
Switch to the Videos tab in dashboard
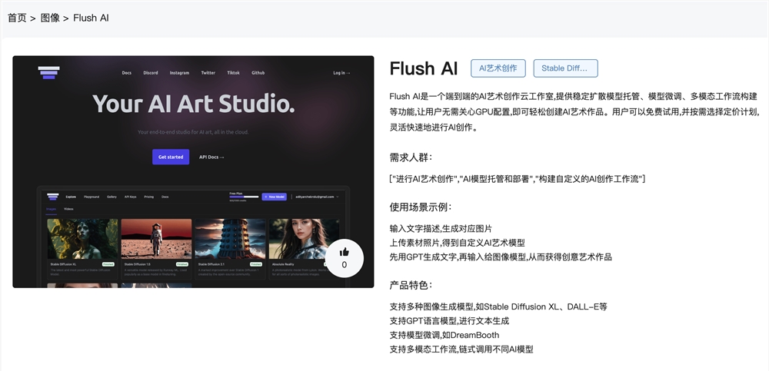pyautogui.click(x=68, y=209)
